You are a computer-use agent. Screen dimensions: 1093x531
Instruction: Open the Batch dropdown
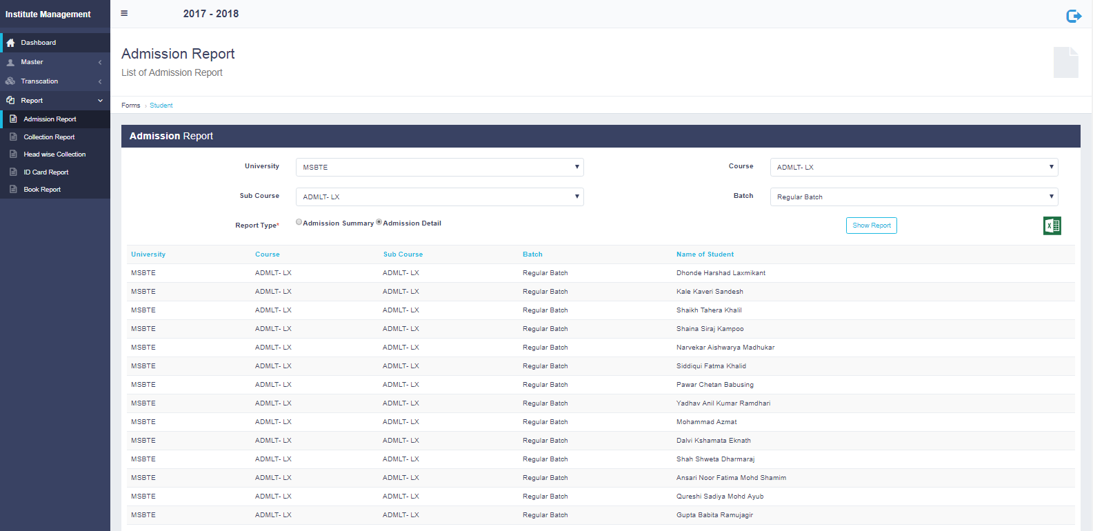914,197
